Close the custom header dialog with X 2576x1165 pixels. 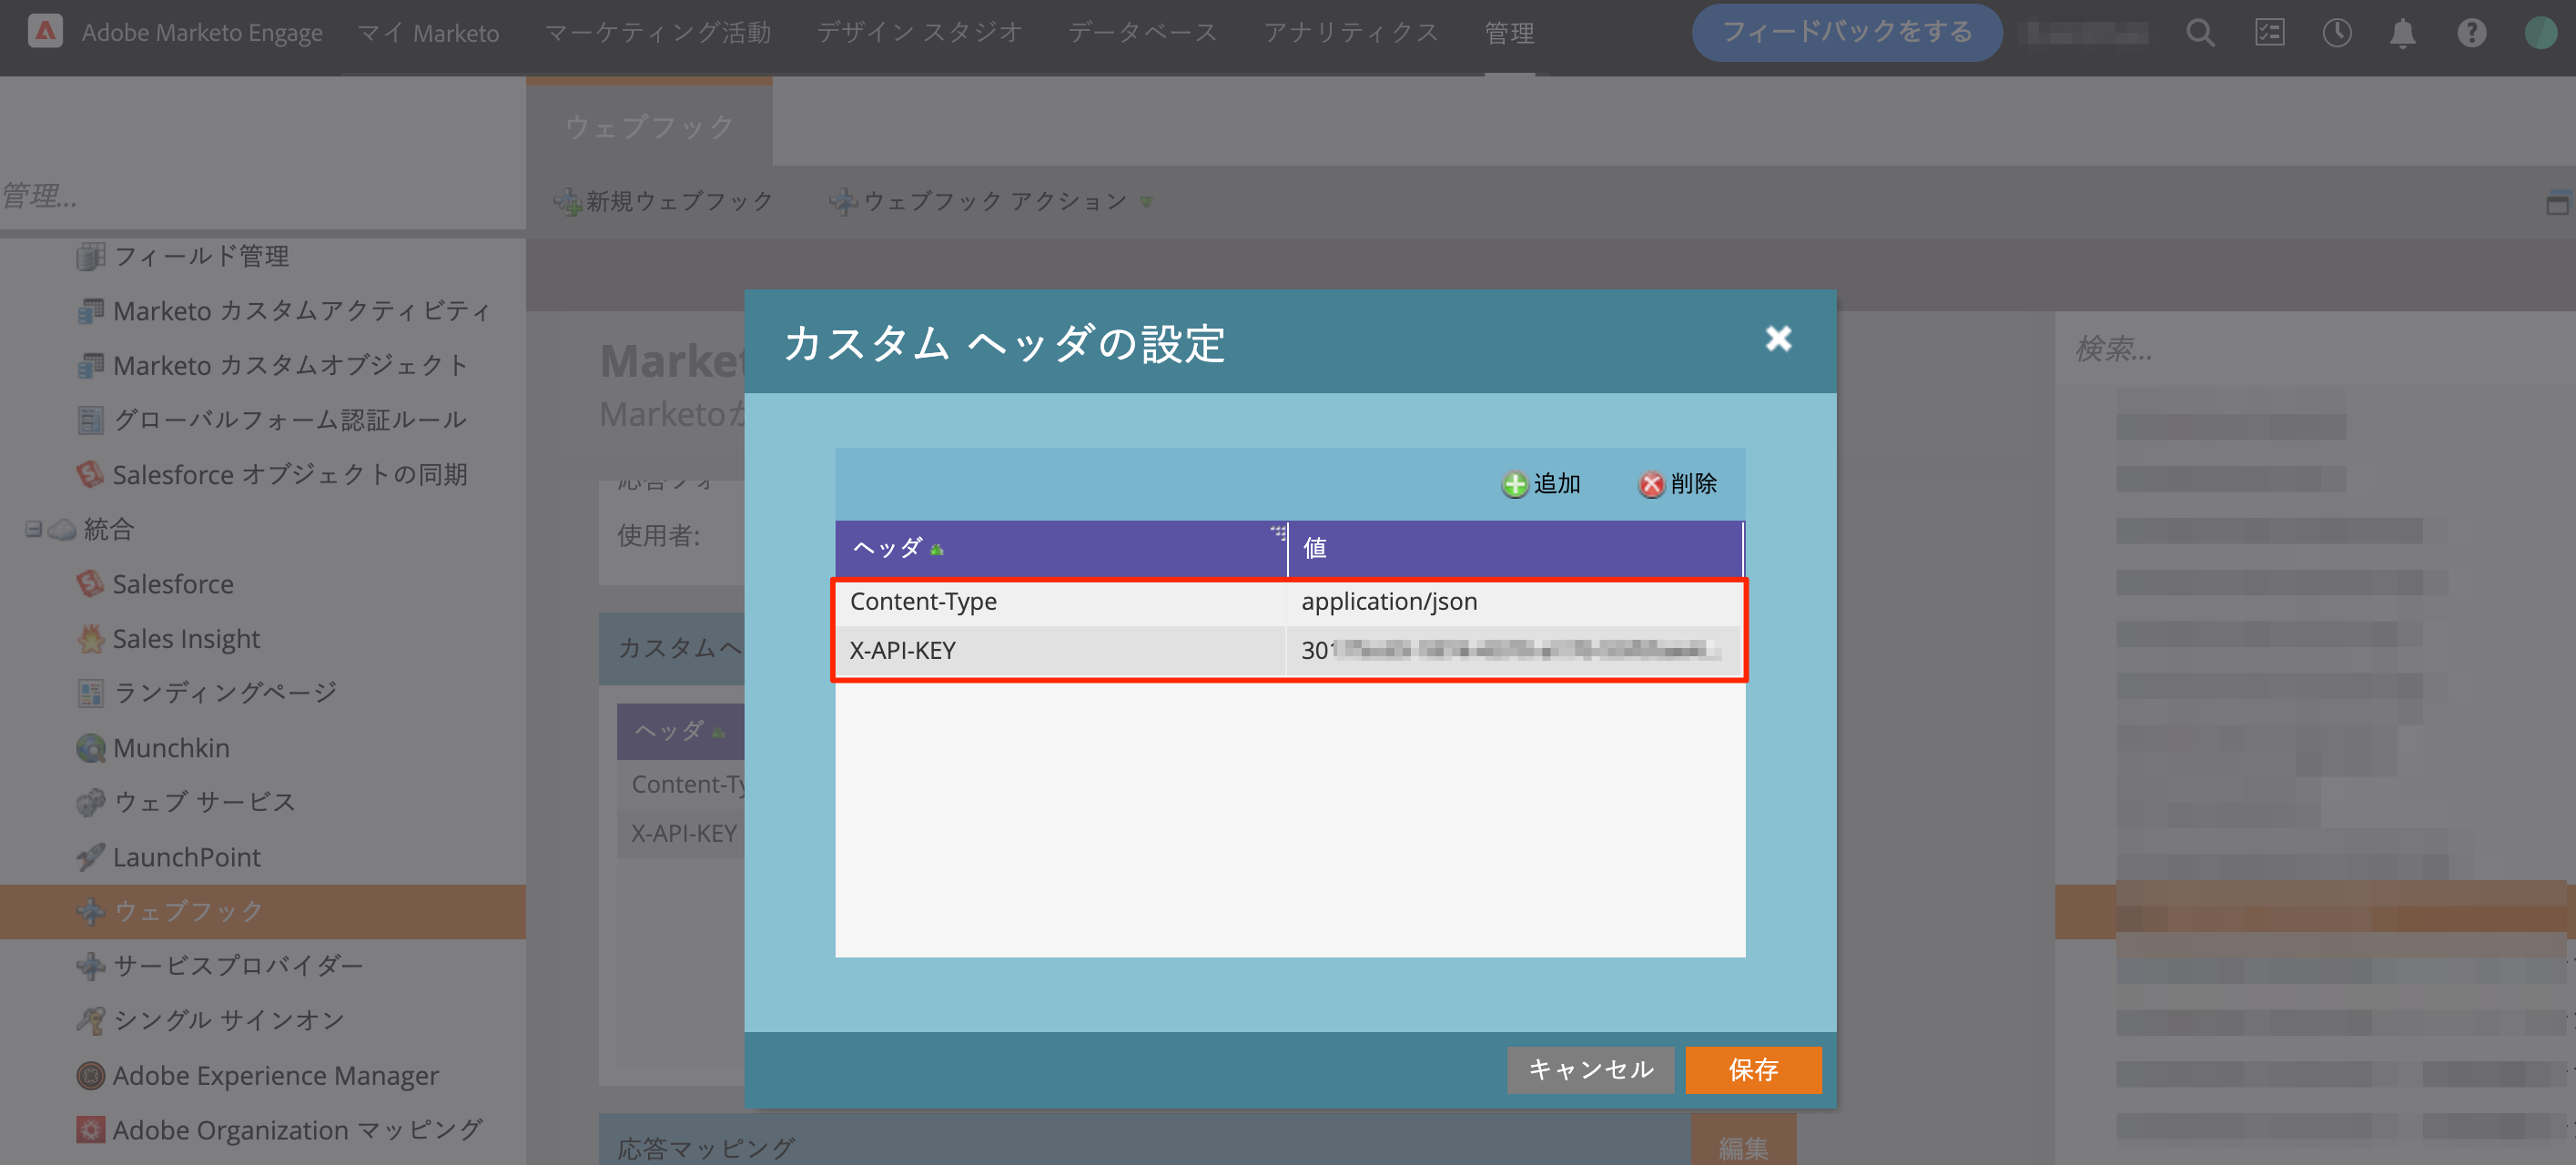(1778, 339)
